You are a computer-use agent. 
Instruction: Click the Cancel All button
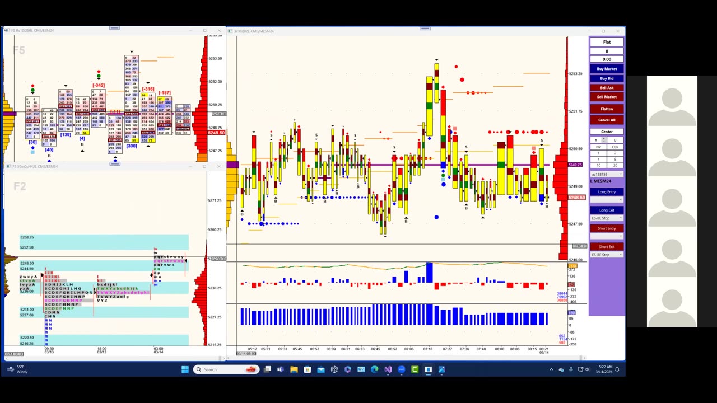(x=607, y=120)
